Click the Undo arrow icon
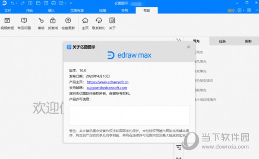 point(13,3)
